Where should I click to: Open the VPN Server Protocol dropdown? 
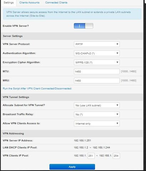(97, 44)
